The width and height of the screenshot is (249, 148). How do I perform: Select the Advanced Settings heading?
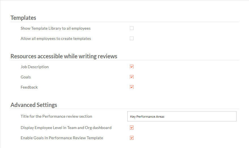(x=34, y=105)
